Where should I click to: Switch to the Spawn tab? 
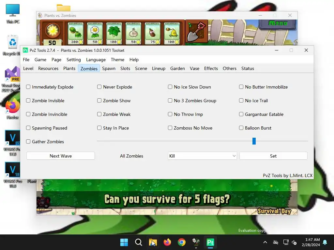pos(109,68)
